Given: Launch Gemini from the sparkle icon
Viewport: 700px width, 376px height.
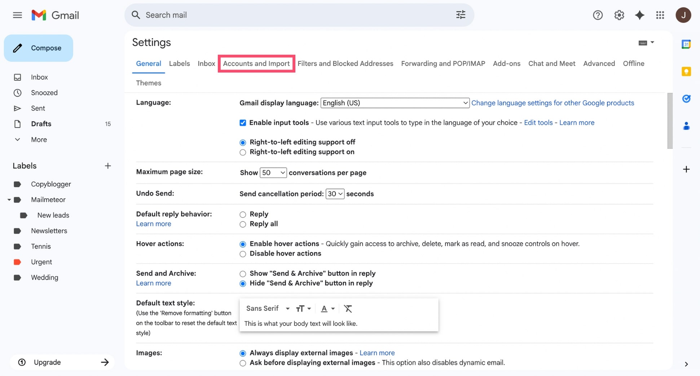Looking at the screenshot, I should [x=640, y=15].
